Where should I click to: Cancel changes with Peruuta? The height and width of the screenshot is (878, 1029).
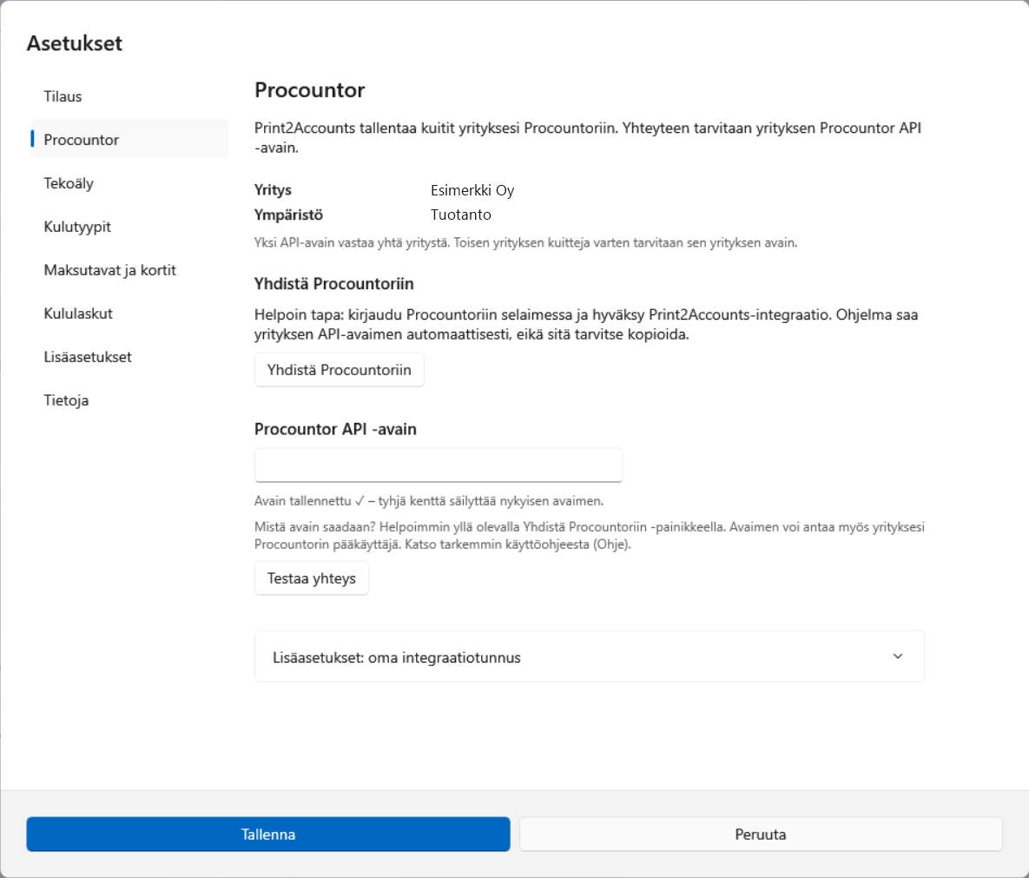tap(761, 834)
